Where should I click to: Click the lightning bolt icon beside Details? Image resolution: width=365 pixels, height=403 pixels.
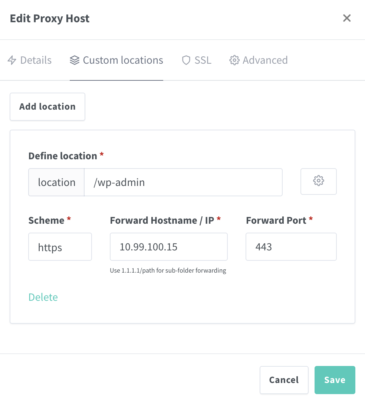pos(12,60)
